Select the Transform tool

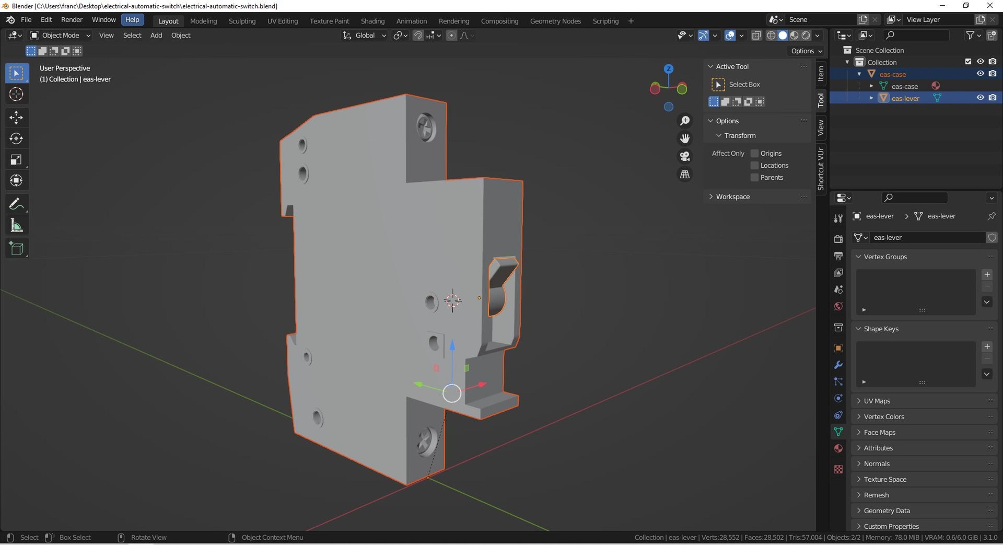click(16, 180)
